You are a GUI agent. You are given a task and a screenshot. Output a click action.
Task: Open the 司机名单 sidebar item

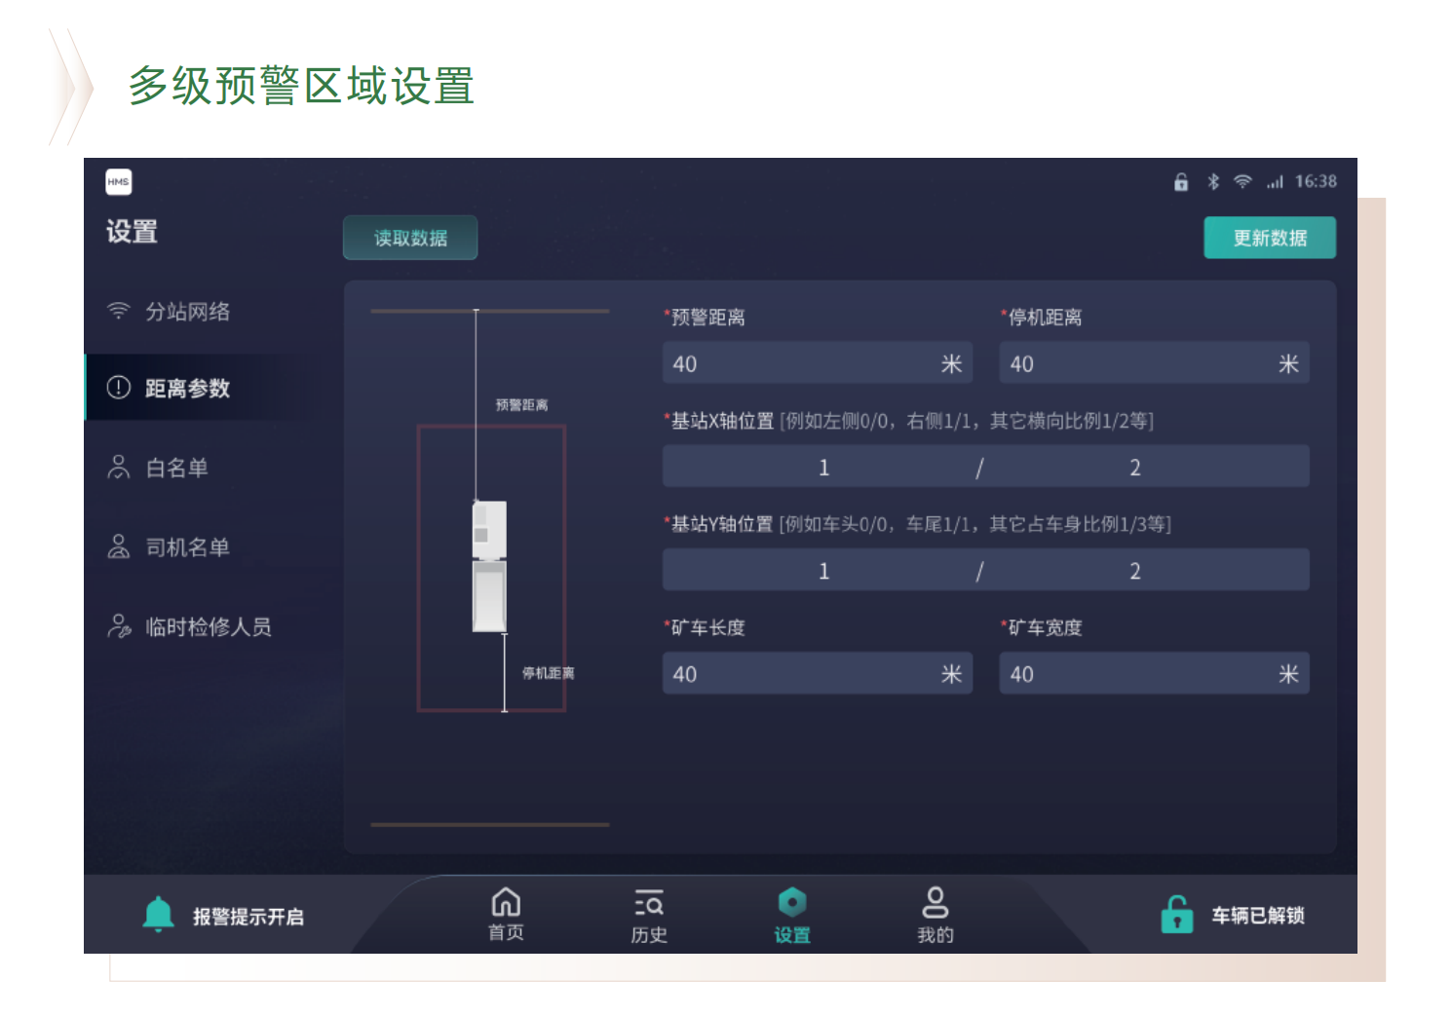[x=186, y=547]
